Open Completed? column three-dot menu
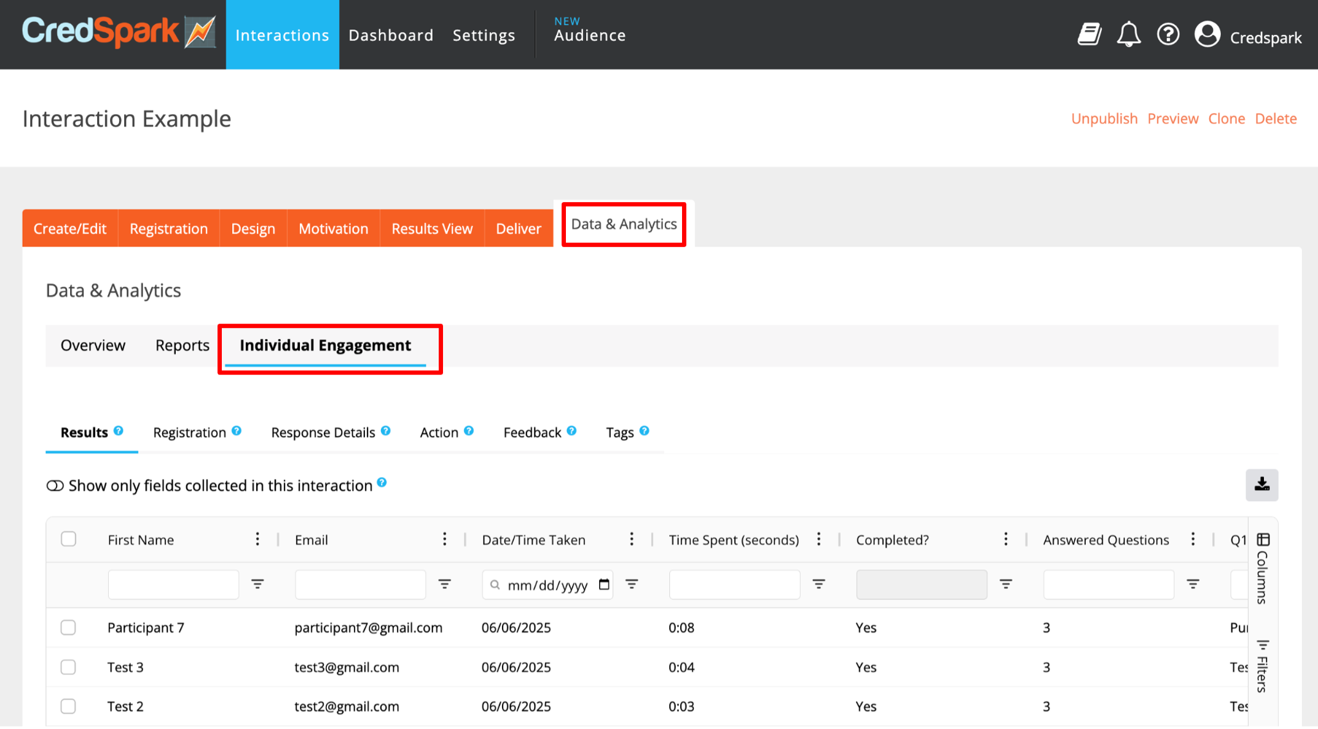Viewport: 1318px width, 729px height. click(x=1005, y=539)
